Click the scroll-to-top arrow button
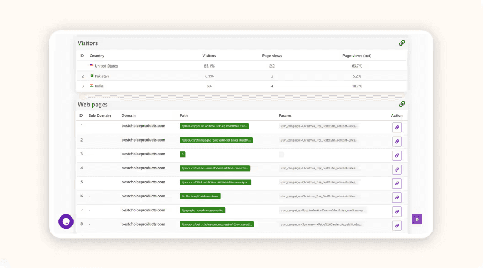This screenshot has height=268, width=483. (417, 219)
